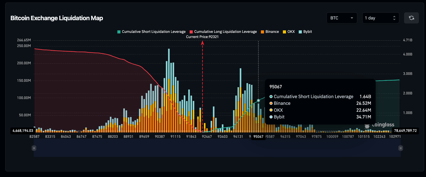
Task: Hide the Binance series via legend
Action: pyautogui.click(x=270, y=32)
